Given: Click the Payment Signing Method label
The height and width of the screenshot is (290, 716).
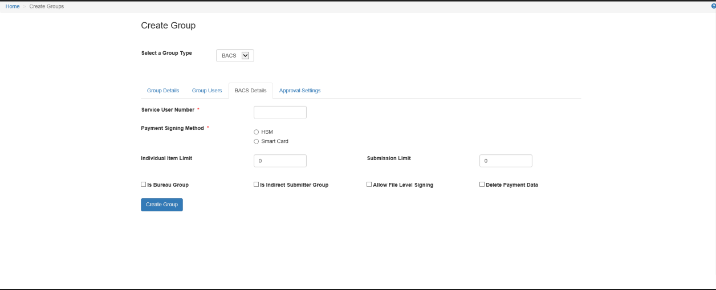Looking at the screenshot, I should point(172,128).
